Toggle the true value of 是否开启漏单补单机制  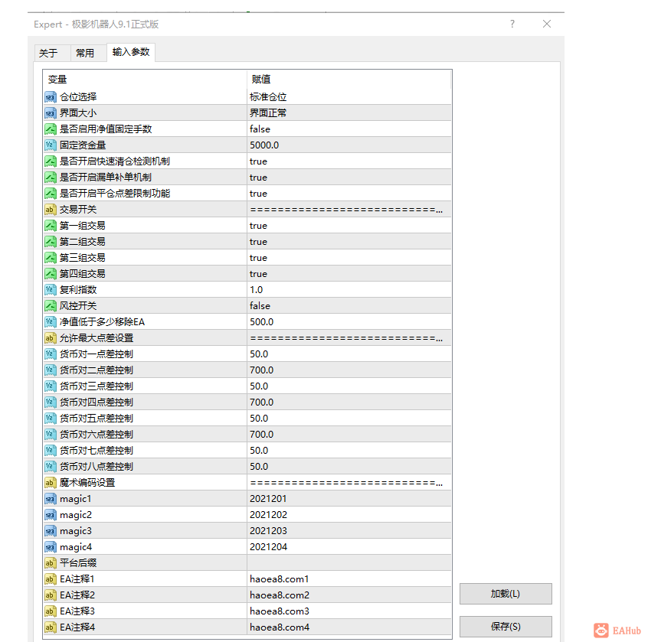(349, 178)
